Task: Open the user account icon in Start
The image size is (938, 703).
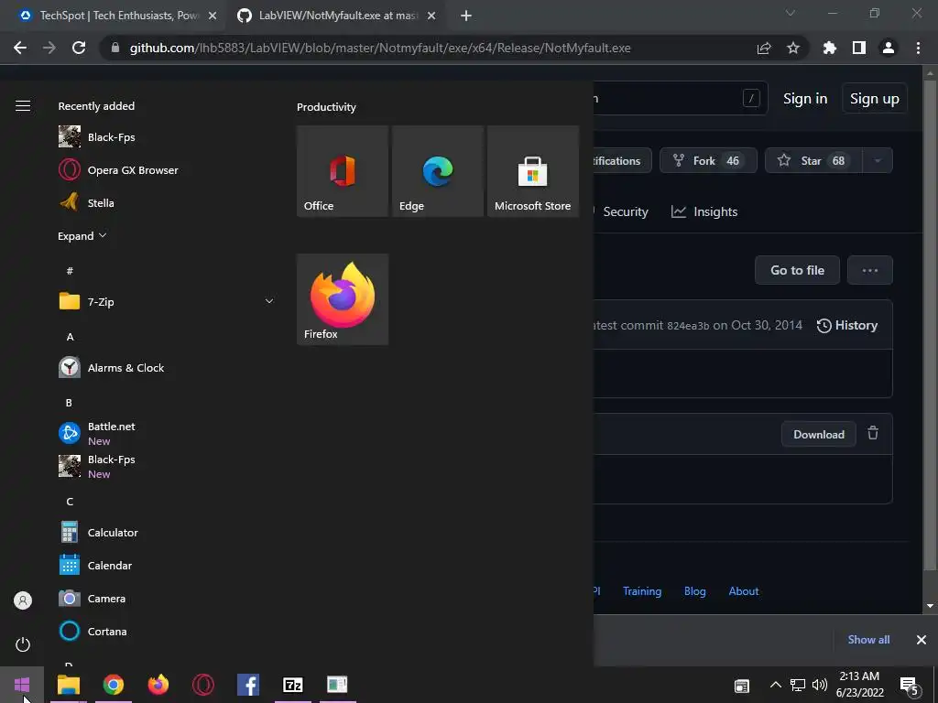Action: pyautogui.click(x=23, y=600)
